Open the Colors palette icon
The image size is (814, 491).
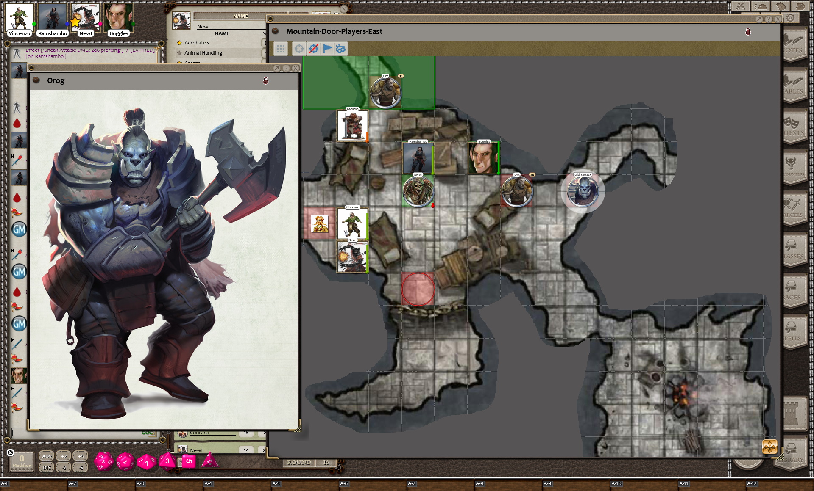800,6
